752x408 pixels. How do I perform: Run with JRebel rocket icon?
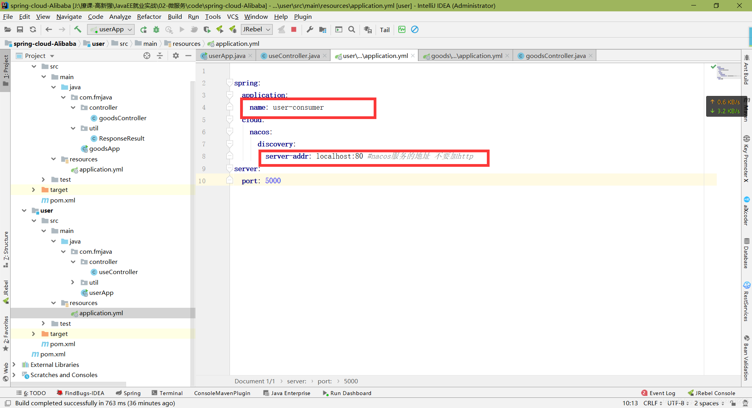tap(220, 29)
